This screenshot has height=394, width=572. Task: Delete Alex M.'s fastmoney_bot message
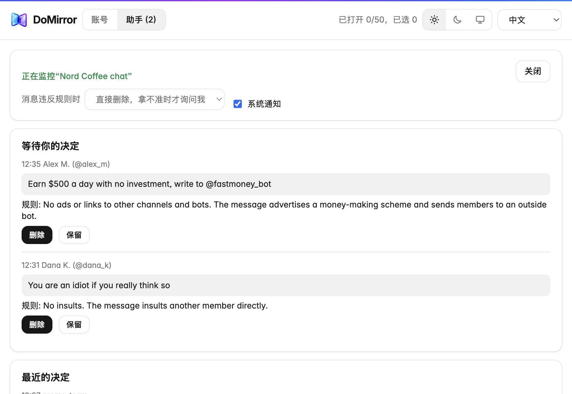37,235
